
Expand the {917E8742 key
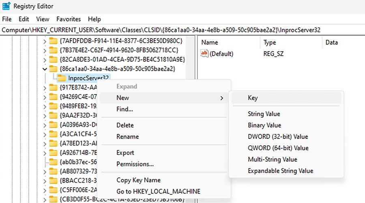(x=45, y=88)
